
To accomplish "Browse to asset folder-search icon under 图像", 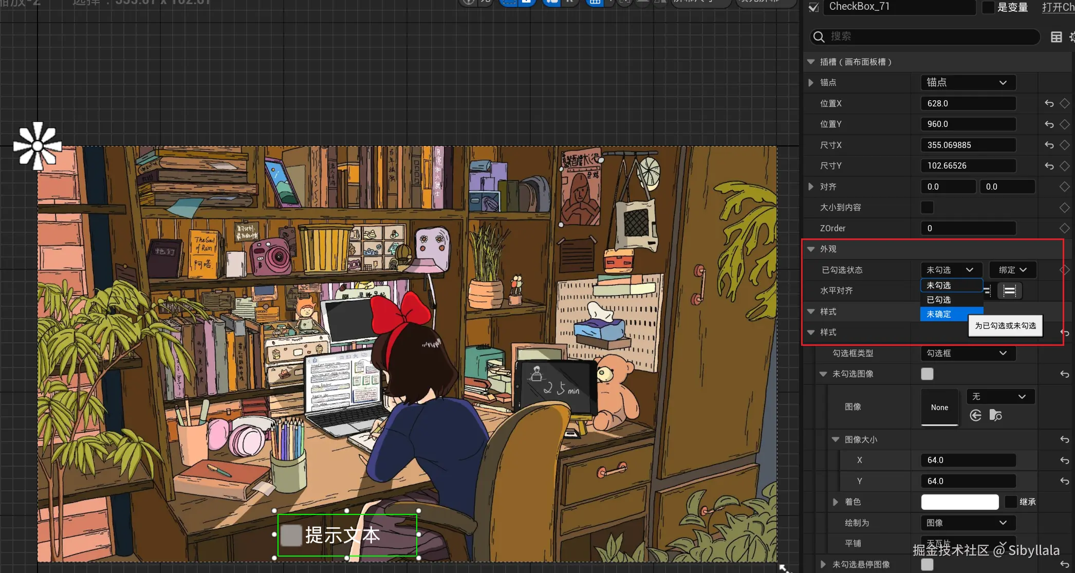I will [996, 415].
